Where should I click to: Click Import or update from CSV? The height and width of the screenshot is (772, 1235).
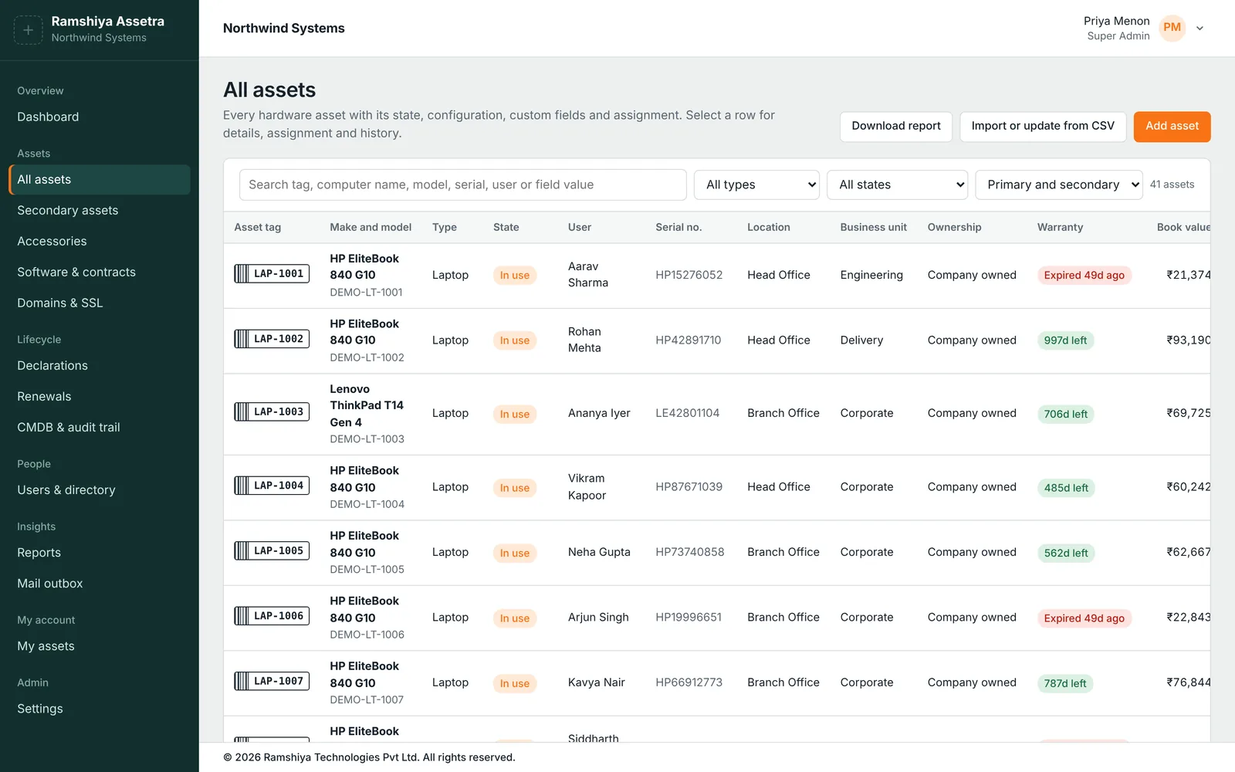click(1043, 127)
